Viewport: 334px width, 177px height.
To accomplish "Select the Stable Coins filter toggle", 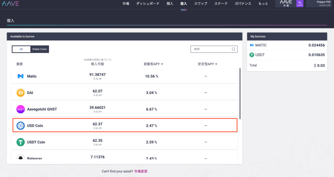I will click(x=39, y=49).
